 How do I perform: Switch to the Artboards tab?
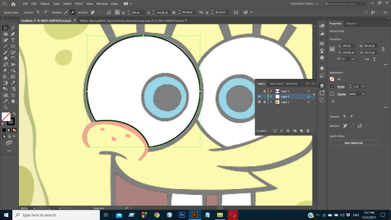coord(291,84)
